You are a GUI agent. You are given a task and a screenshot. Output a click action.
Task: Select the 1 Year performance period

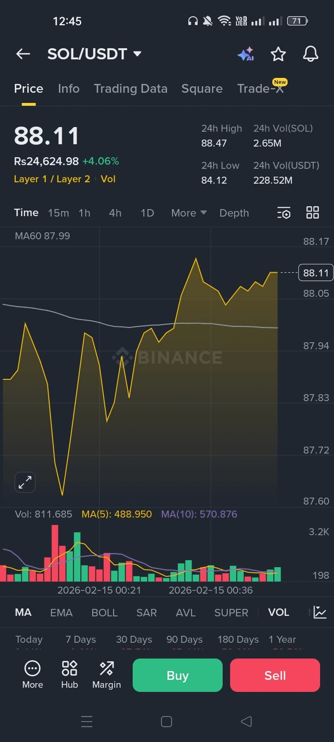(282, 640)
